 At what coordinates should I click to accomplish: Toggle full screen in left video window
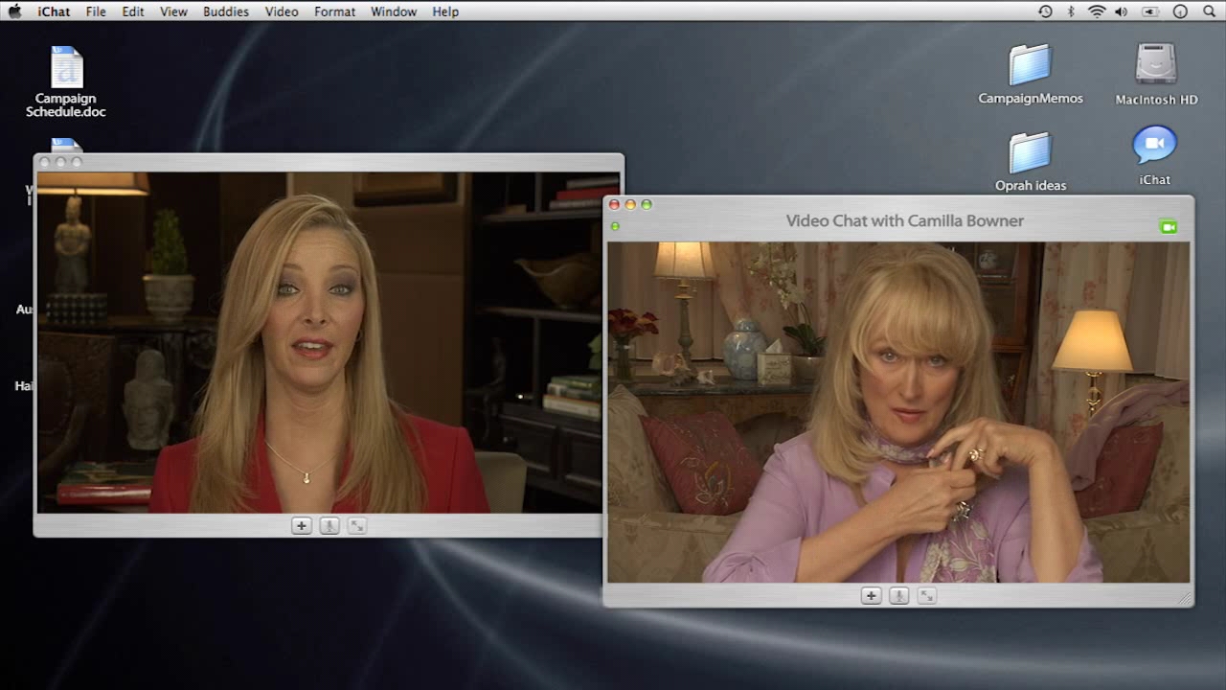356,525
